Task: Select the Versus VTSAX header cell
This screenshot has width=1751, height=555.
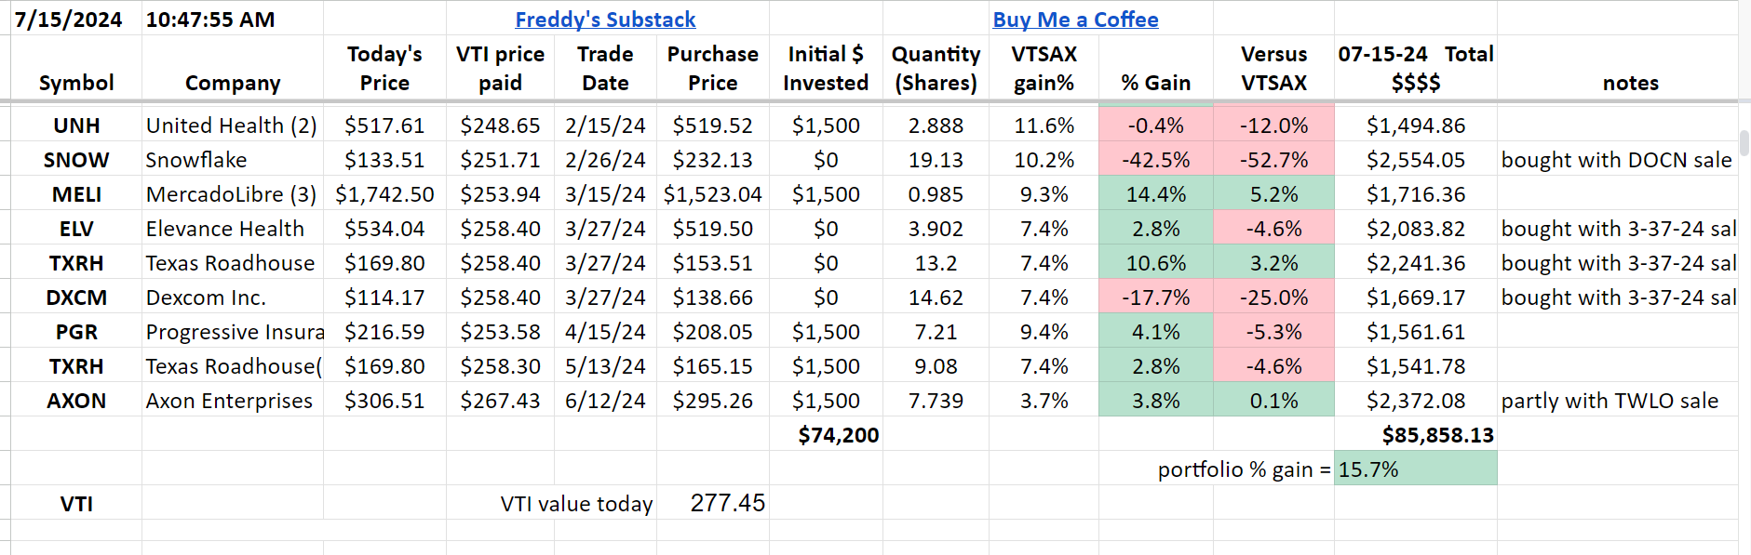Action: click(x=1273, y=68)
